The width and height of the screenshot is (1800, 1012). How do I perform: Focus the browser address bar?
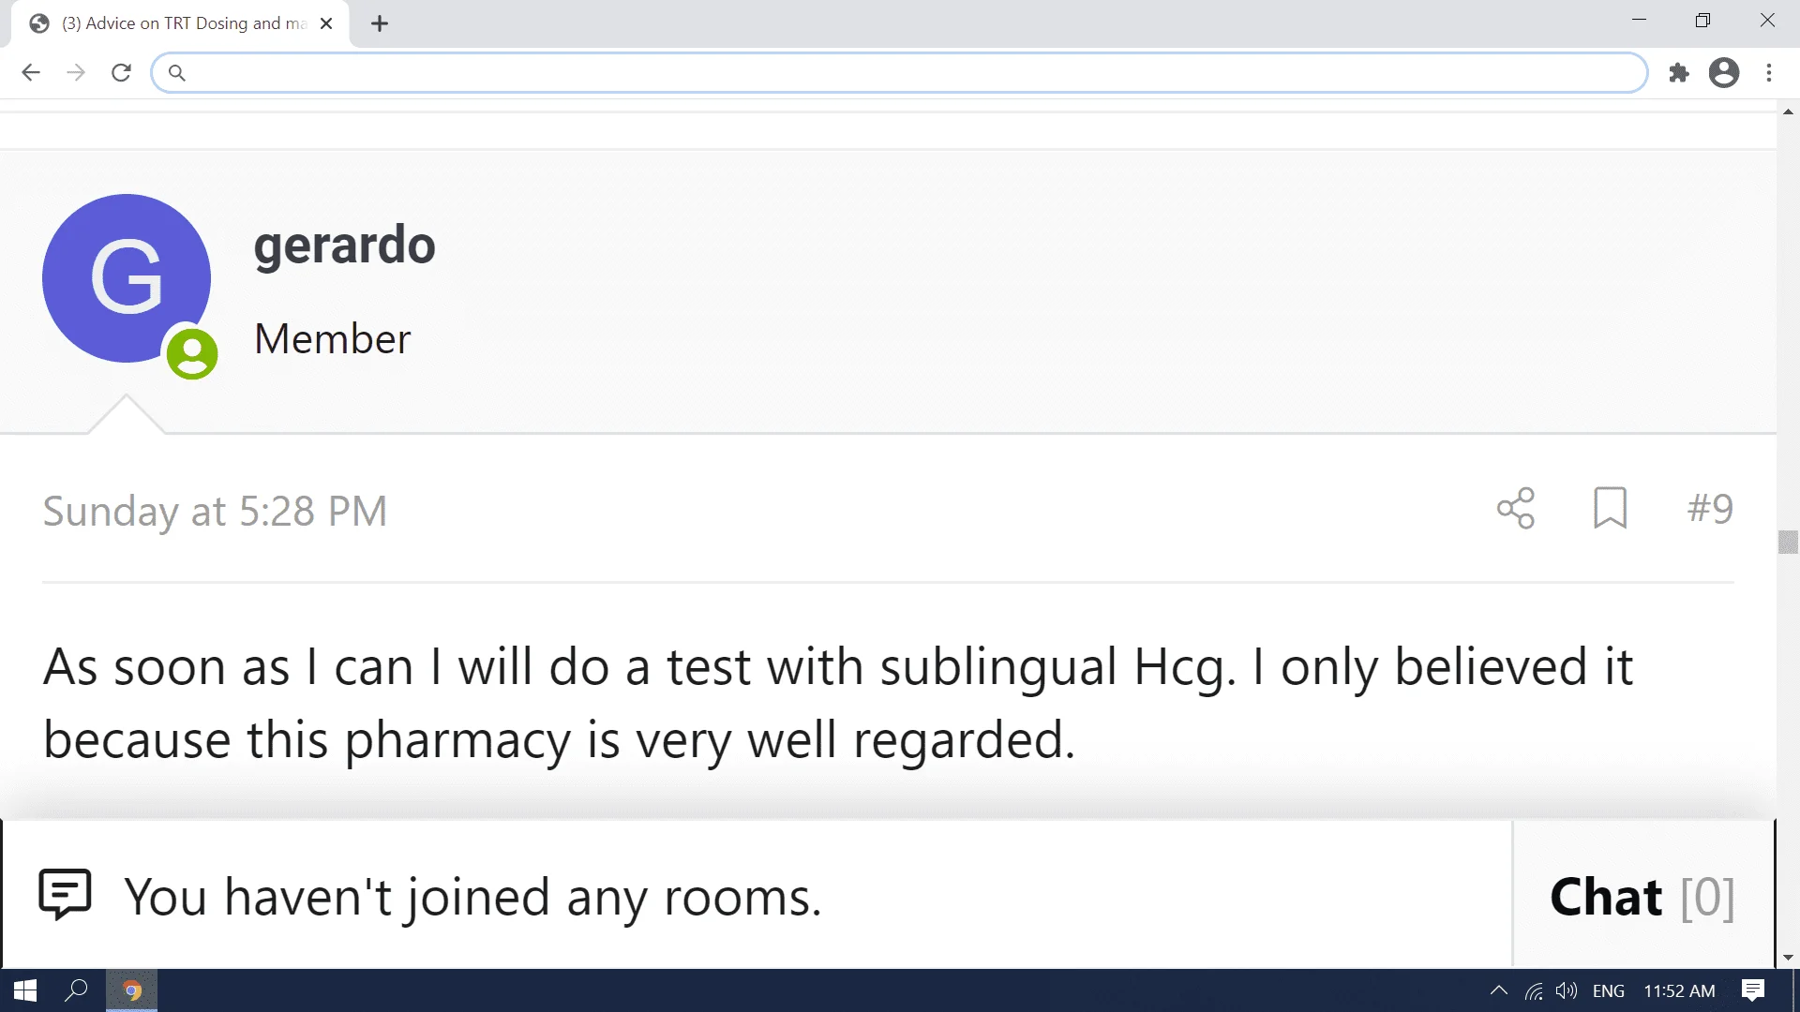click(900, 73)
